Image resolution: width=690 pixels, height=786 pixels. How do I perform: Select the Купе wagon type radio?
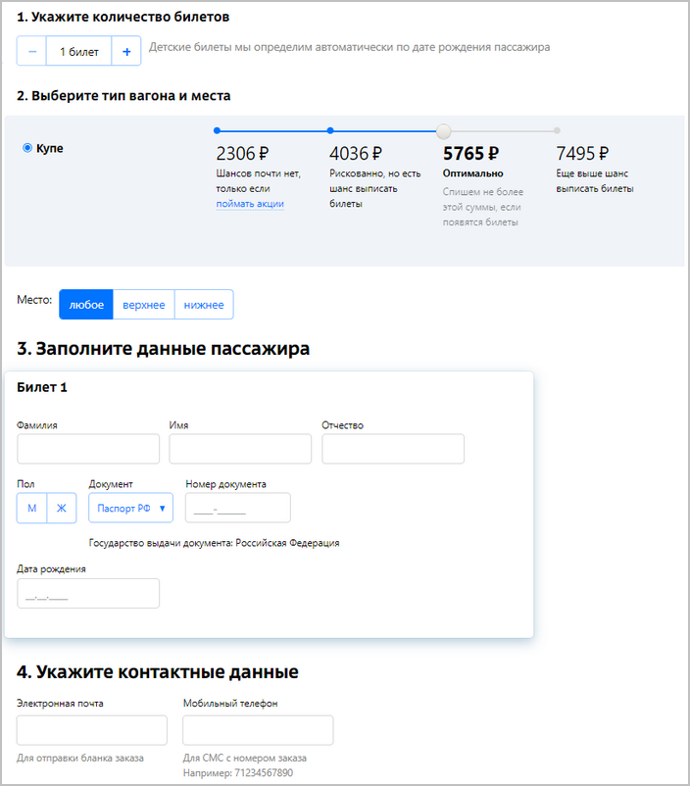point(27,148)
